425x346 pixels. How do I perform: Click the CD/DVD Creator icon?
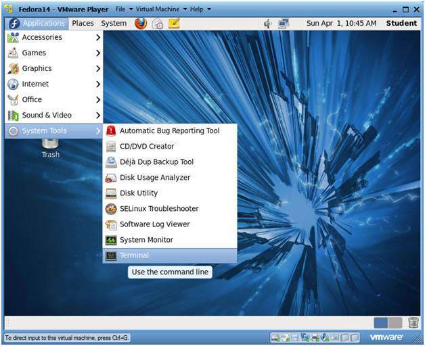pyautogui.click(x=111, y=147)
